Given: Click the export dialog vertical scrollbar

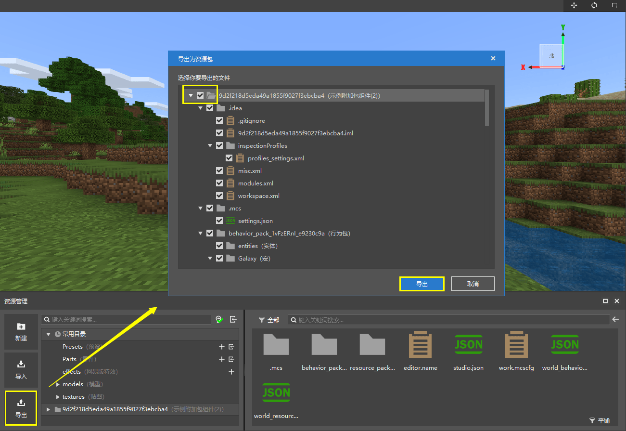Looking at the screenshot, I should click(x=487, y=108).
